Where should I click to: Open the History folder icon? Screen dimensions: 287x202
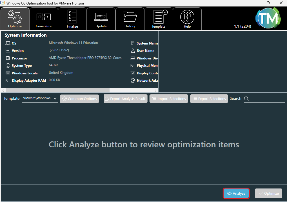130,17
